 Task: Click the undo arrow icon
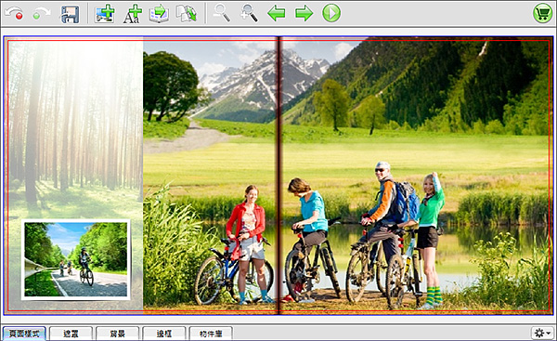tap(14, 14)
